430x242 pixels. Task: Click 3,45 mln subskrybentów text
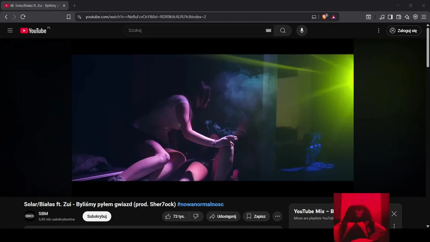click(x=57, y=219)
